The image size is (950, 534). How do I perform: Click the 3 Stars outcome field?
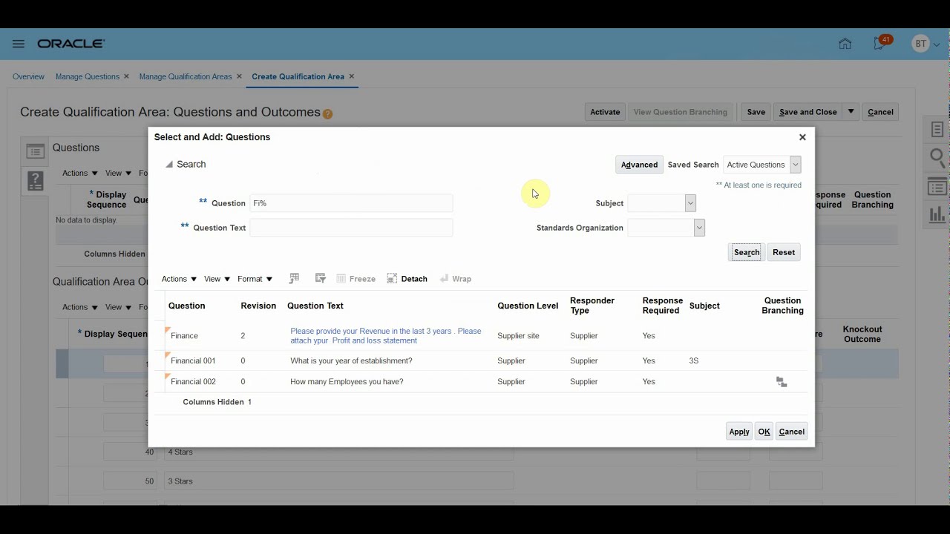[339, 481]
